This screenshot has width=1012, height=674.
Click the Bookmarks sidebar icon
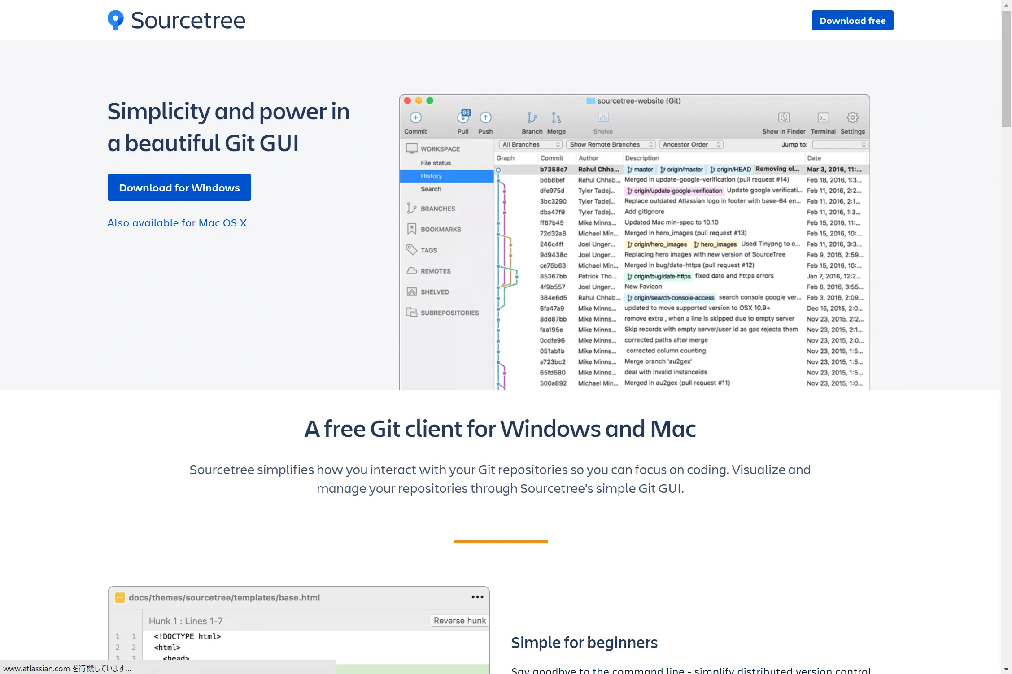point(411,229)
